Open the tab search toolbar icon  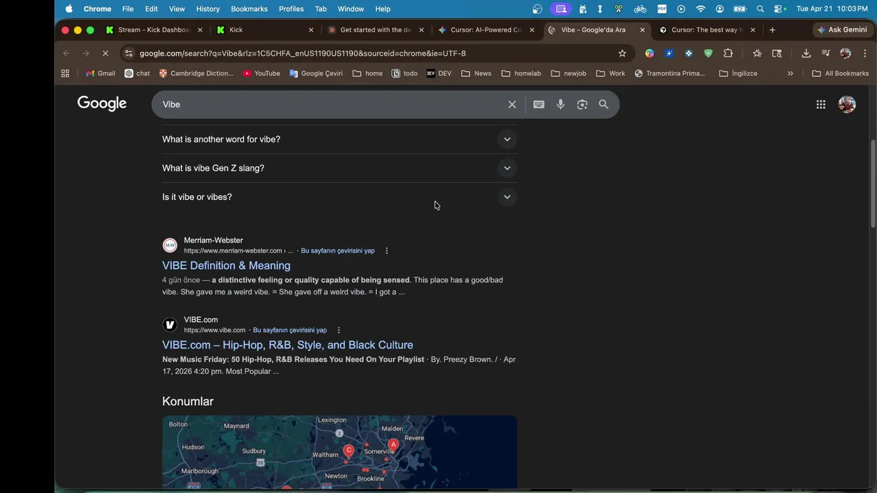coord(777,53)
